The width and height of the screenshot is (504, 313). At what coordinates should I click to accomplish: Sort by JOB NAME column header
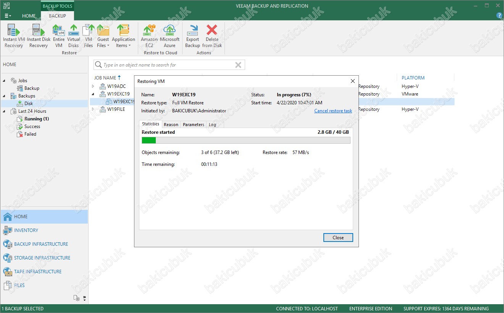click(x=107, y=78)
